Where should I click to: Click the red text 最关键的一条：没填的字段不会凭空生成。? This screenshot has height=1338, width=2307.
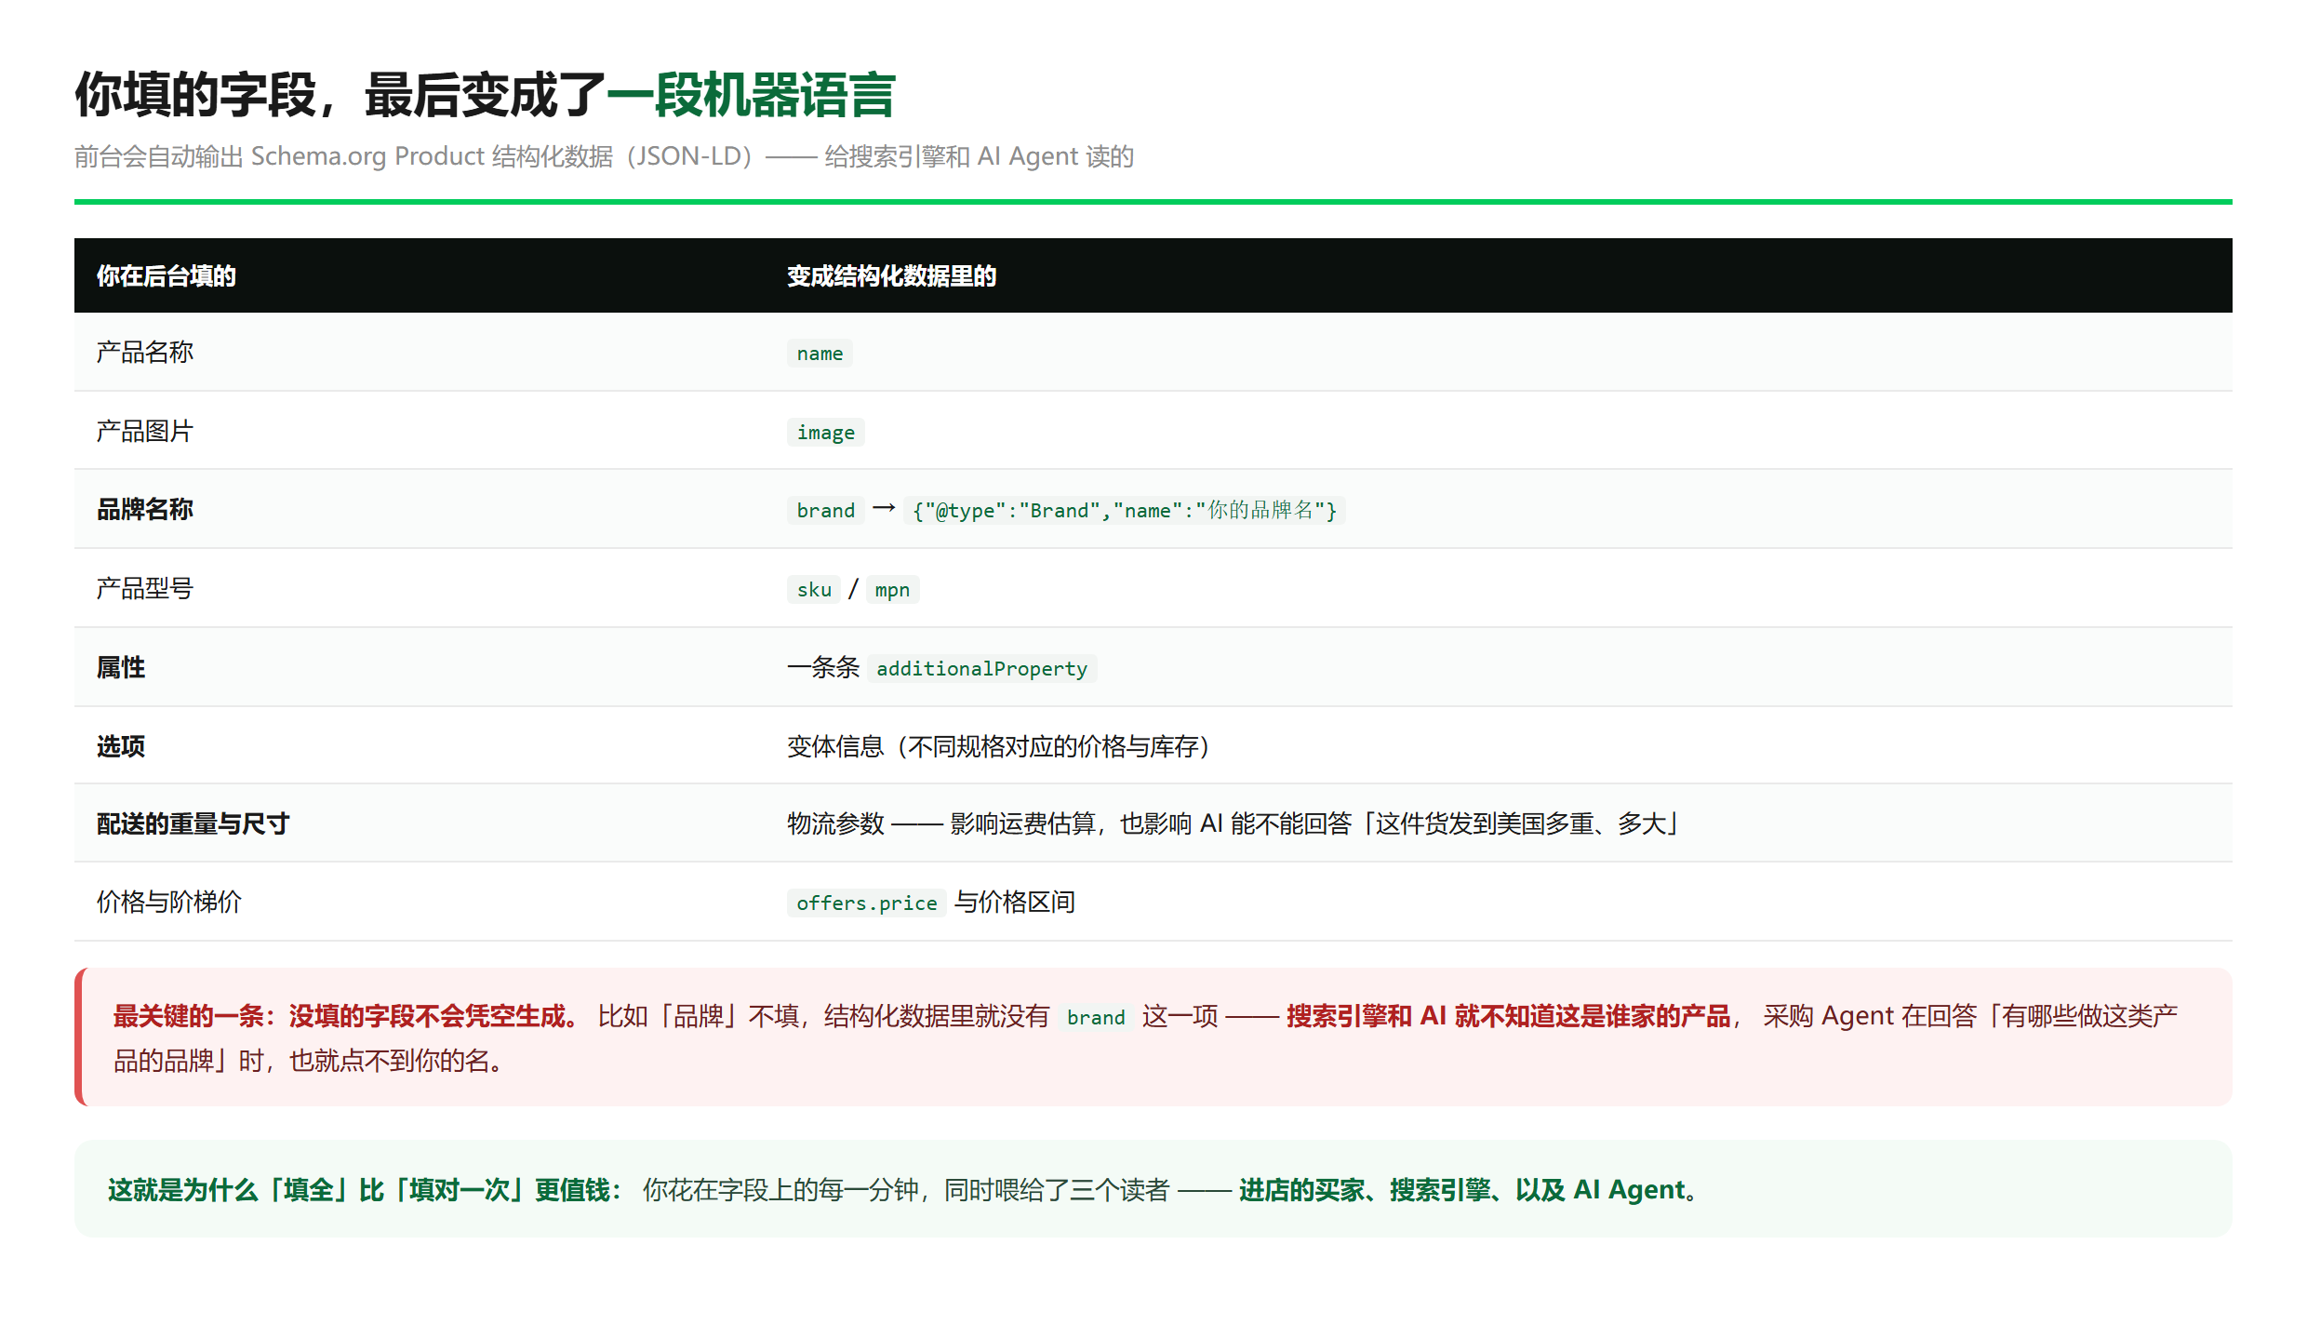click(346, 1016)
